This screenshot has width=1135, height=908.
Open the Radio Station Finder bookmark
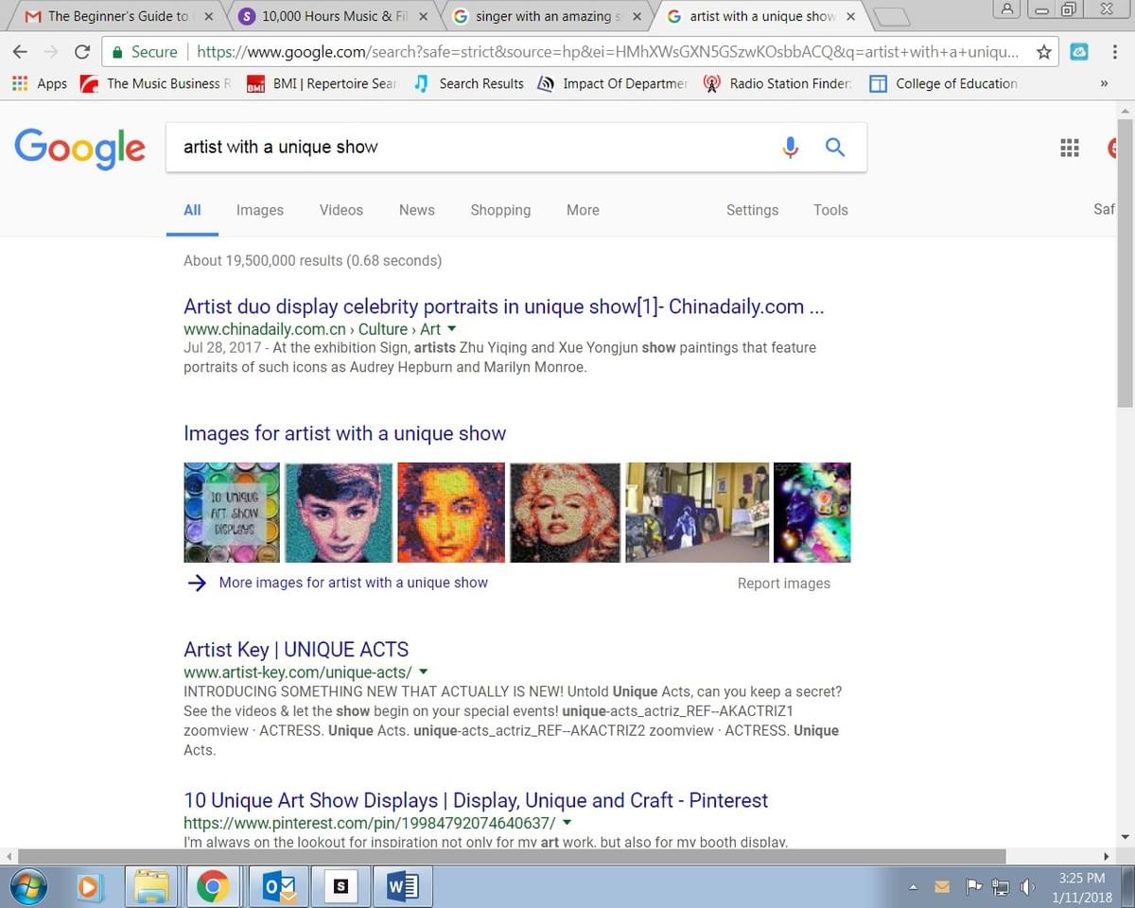tap(778, 83)
